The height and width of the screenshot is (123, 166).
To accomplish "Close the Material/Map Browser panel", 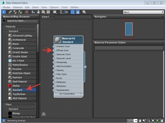I will click(x=37, y=17).
